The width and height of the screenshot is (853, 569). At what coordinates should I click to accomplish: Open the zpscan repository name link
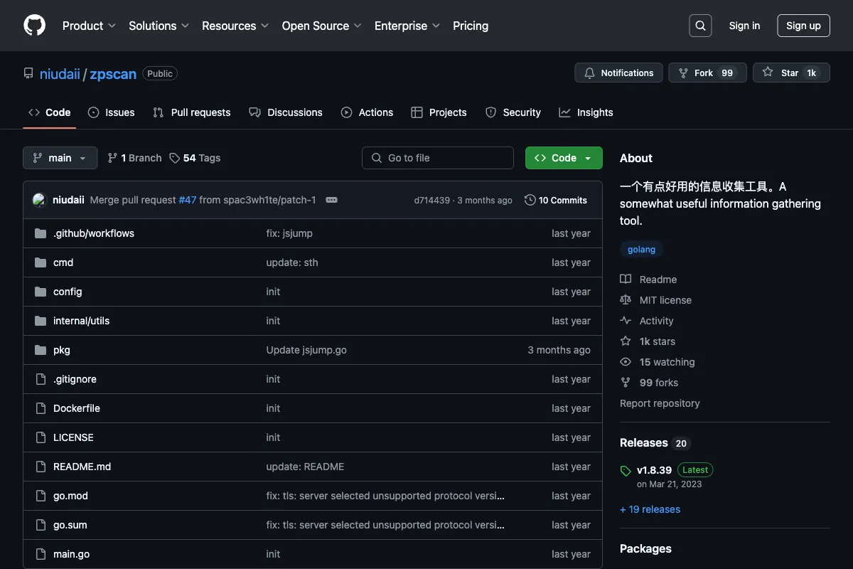click(113, 74)
